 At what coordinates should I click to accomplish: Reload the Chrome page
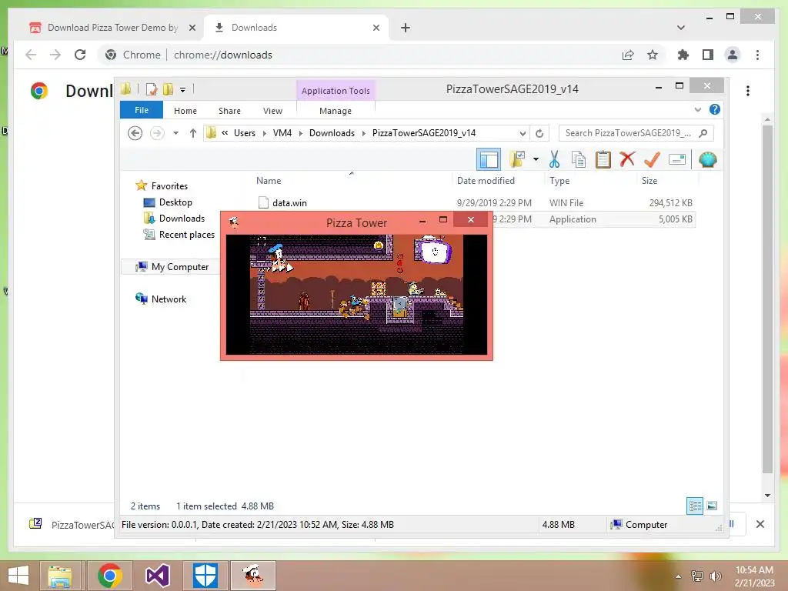80,55
